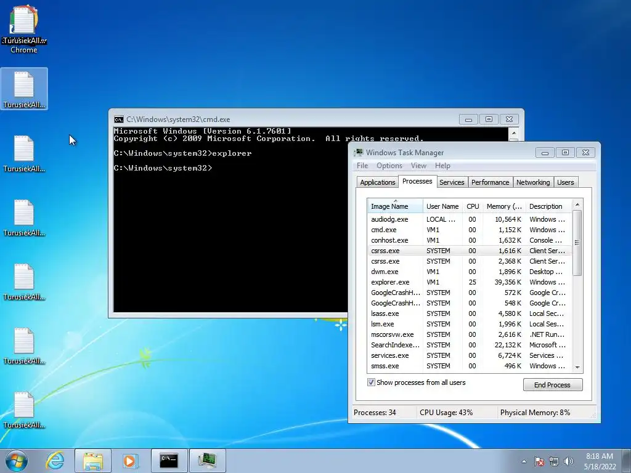Select the SearchIndexe... process row

pos(469,345)
